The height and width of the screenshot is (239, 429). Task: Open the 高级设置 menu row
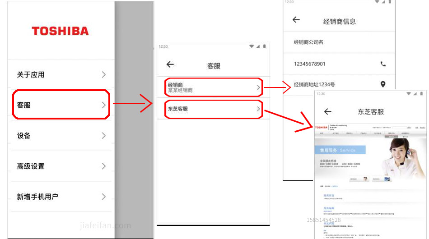pos(61,166)
